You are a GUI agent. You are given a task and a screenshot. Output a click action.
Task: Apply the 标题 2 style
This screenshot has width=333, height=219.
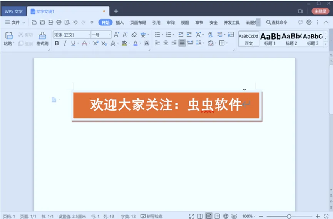pyautogui.click(x=291, y=39)
